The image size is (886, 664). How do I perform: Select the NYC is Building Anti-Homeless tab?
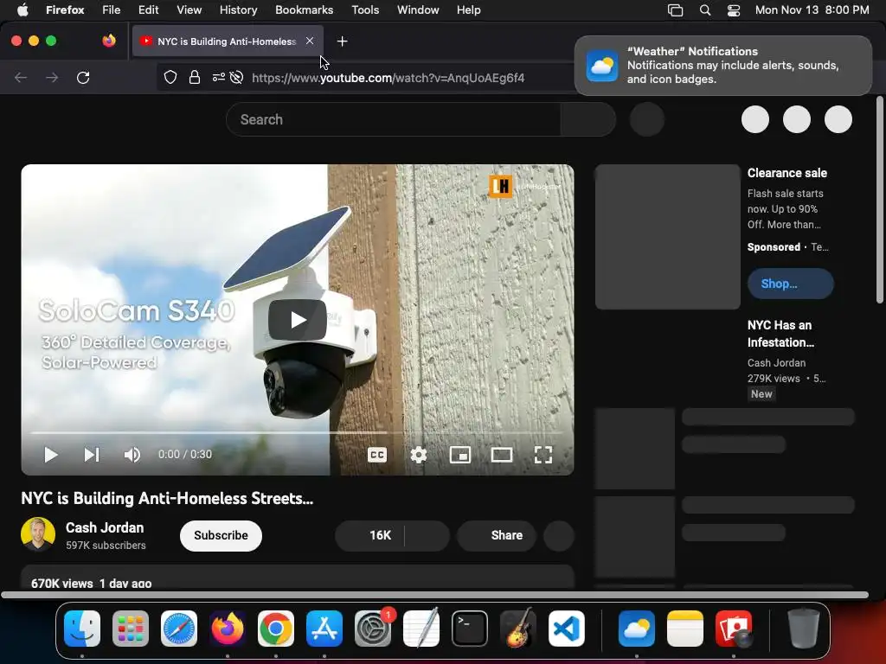[x=228, y=41]
